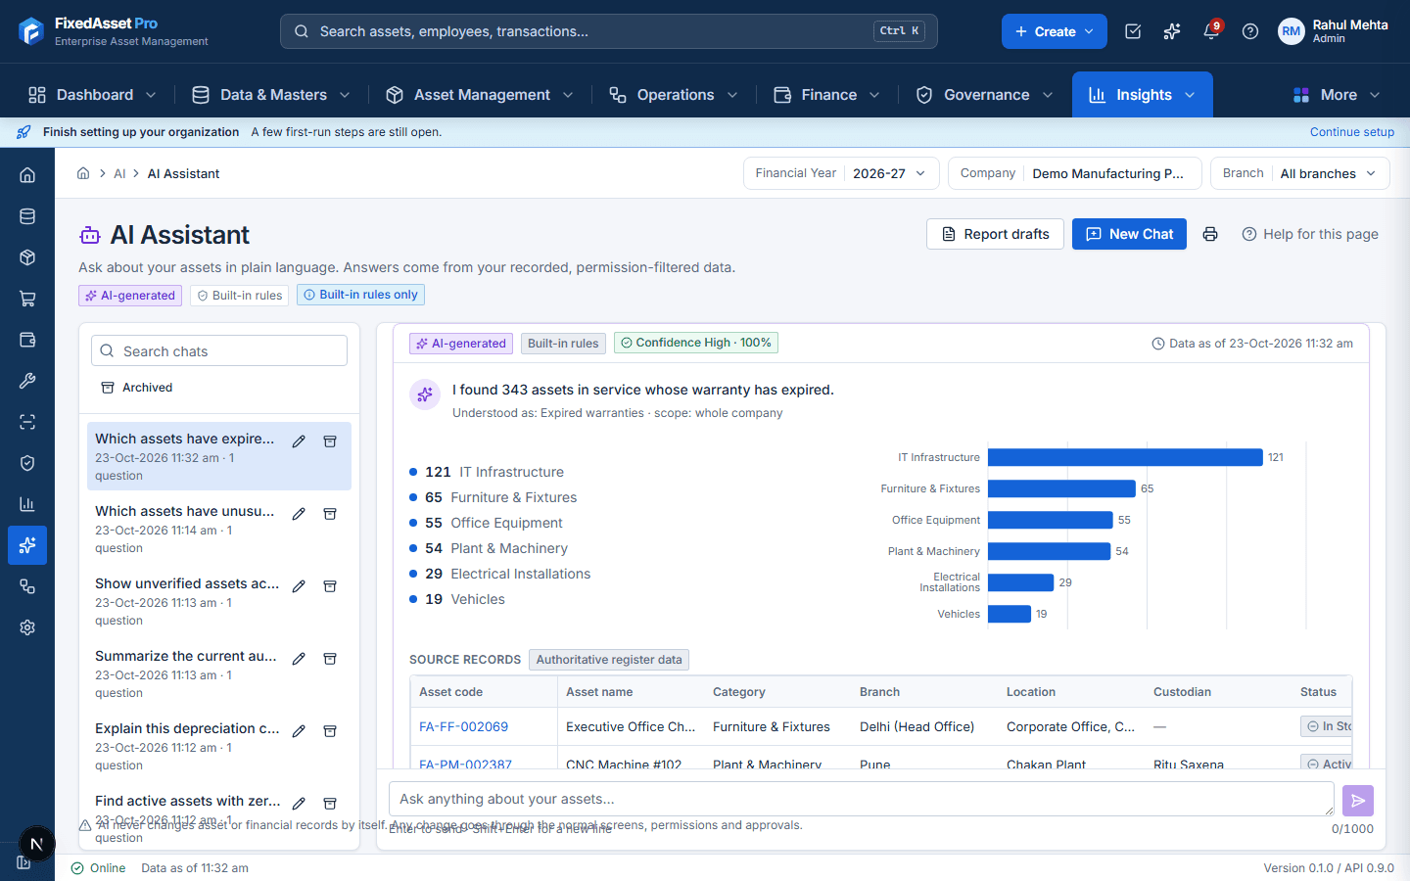The height and width of the screenshot is (881, 1410).
Task: Open the Finance menu
Action: 827,95
